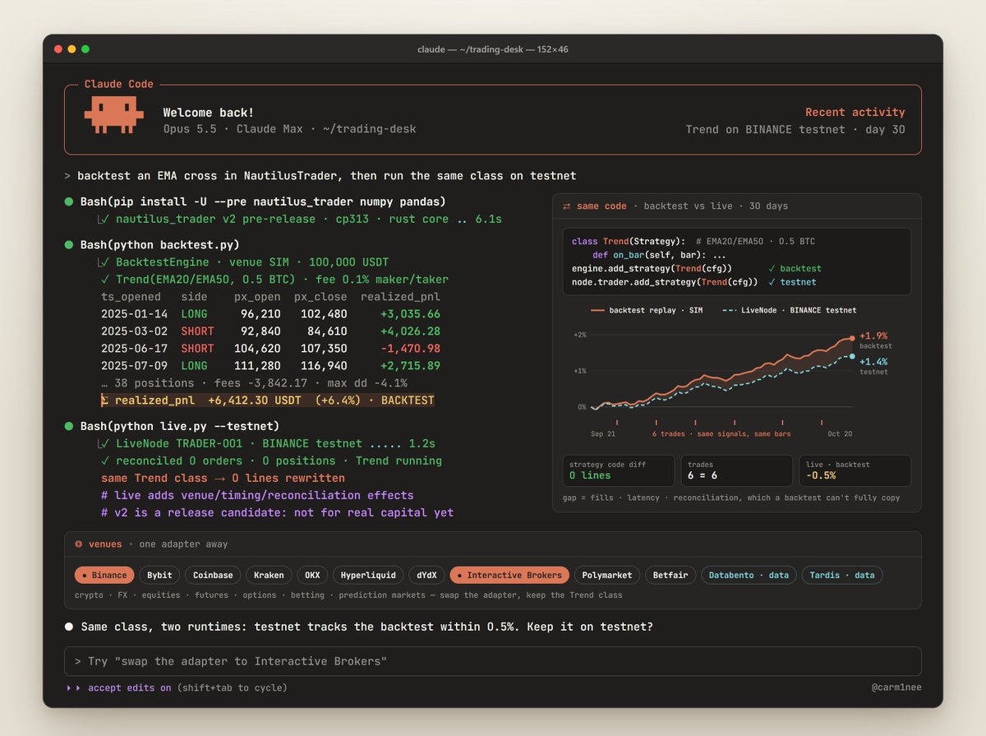This screenshot has width=986, height=736.
Task: Focus the prompt input suggesting "swap the adapter"
Action: pos(493,661)
